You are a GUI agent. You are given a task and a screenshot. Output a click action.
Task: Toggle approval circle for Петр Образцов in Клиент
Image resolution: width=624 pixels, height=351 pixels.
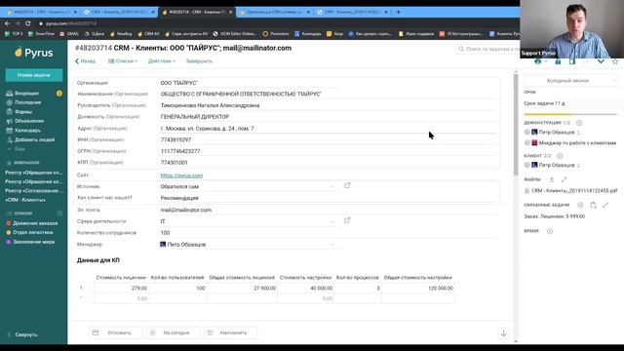point(526,165)
